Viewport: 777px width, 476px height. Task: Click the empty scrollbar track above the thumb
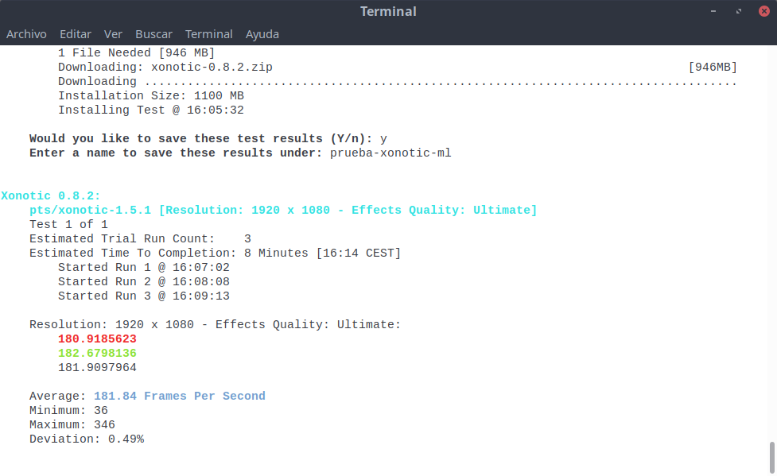click(771, 238)
